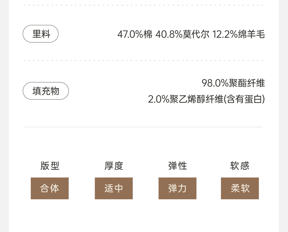Click the 98.0%聚酯纤维 filling text
The height and width of the screenshot is (232, 288).
coord(233,83)
